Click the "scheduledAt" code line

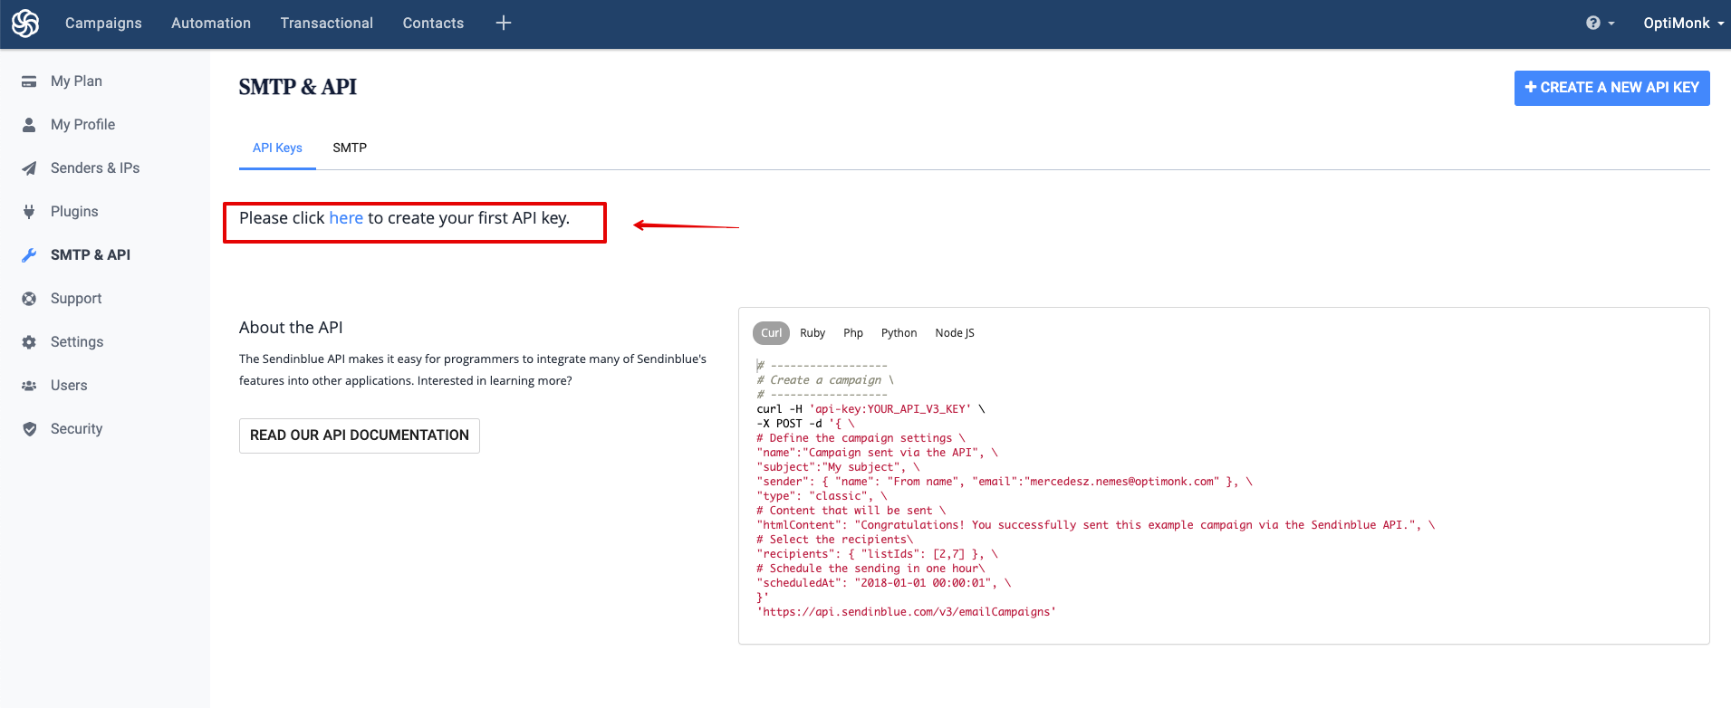pyautogui.click(x=883, y=583)
